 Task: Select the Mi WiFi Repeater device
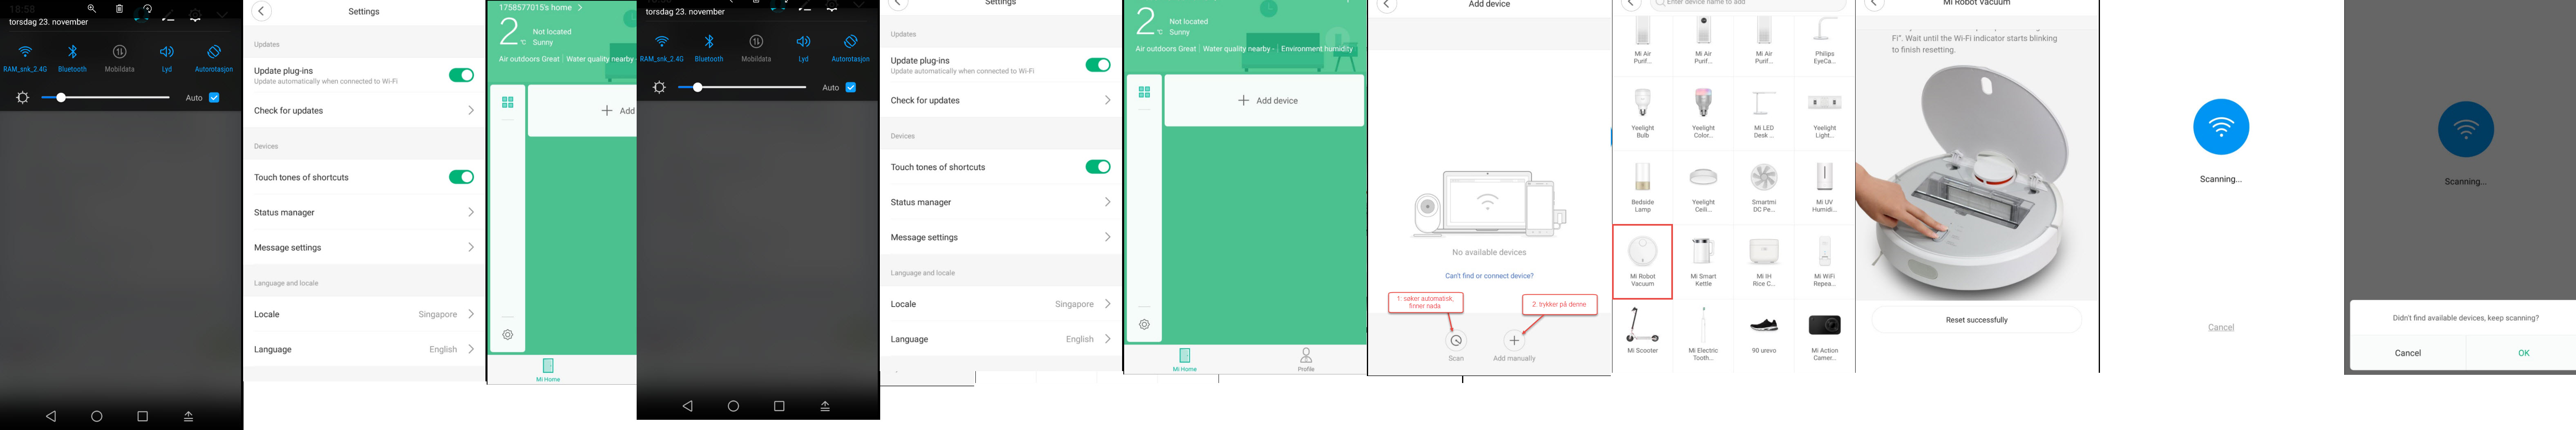[1825, 261]
